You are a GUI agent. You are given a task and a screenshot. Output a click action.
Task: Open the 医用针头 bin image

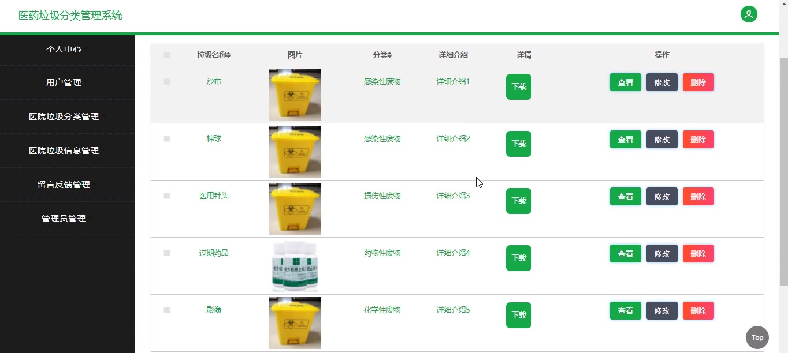[x=295, y=209]
